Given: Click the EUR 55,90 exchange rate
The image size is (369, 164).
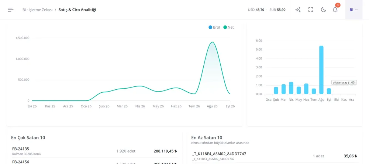Looking at the screenshot, I should (277, 10).
